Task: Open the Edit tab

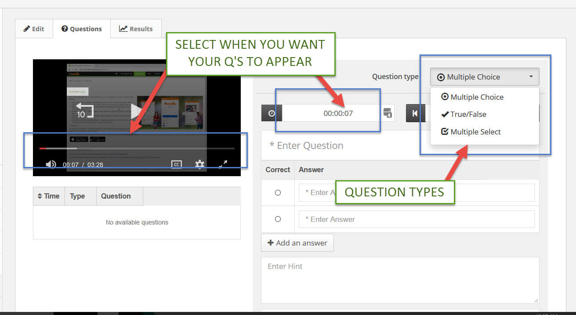Action: (x=34, y=28)
